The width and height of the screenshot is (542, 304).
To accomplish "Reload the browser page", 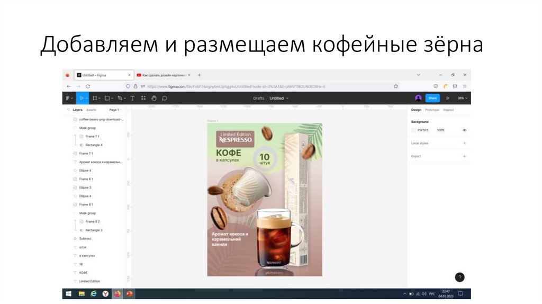I will coord(88,86).
